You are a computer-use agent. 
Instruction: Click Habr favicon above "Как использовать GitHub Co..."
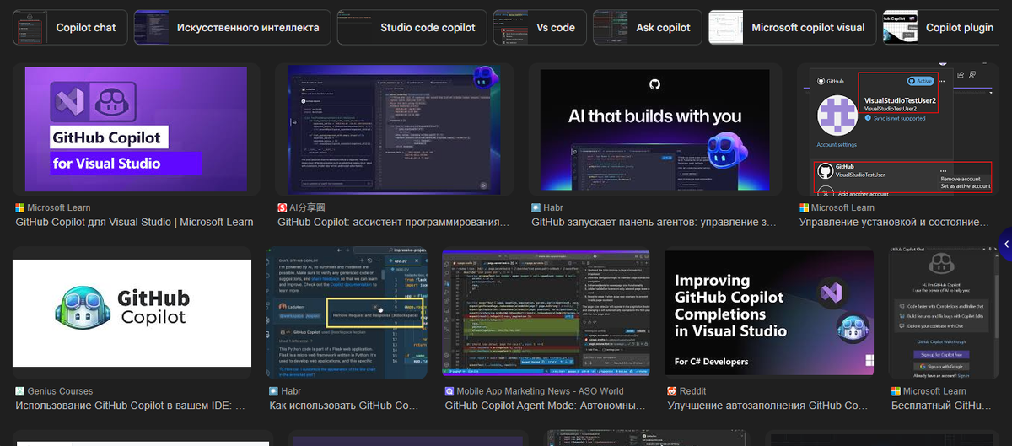273,391
